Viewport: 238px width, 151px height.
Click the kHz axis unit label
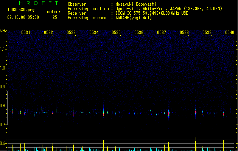point(3,31)
